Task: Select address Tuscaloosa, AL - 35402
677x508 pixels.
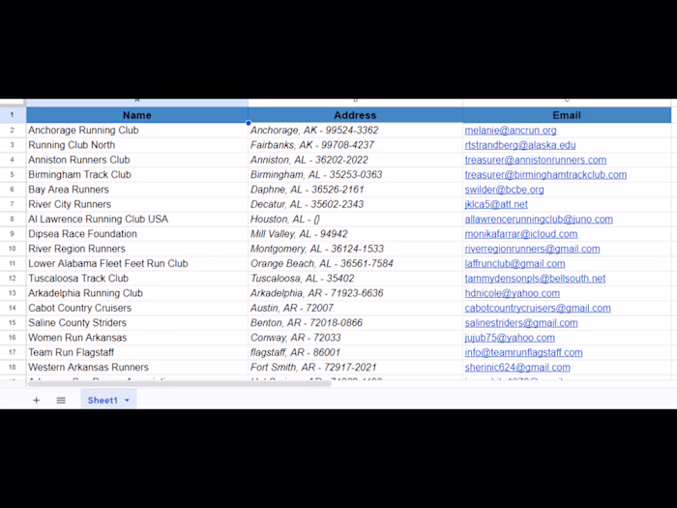Action: (x=355, y=279)
